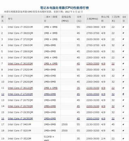The height and width of the screenshot is (141, 129).
Task: Click 55 power value in 3920XM row
Action: 78,27
